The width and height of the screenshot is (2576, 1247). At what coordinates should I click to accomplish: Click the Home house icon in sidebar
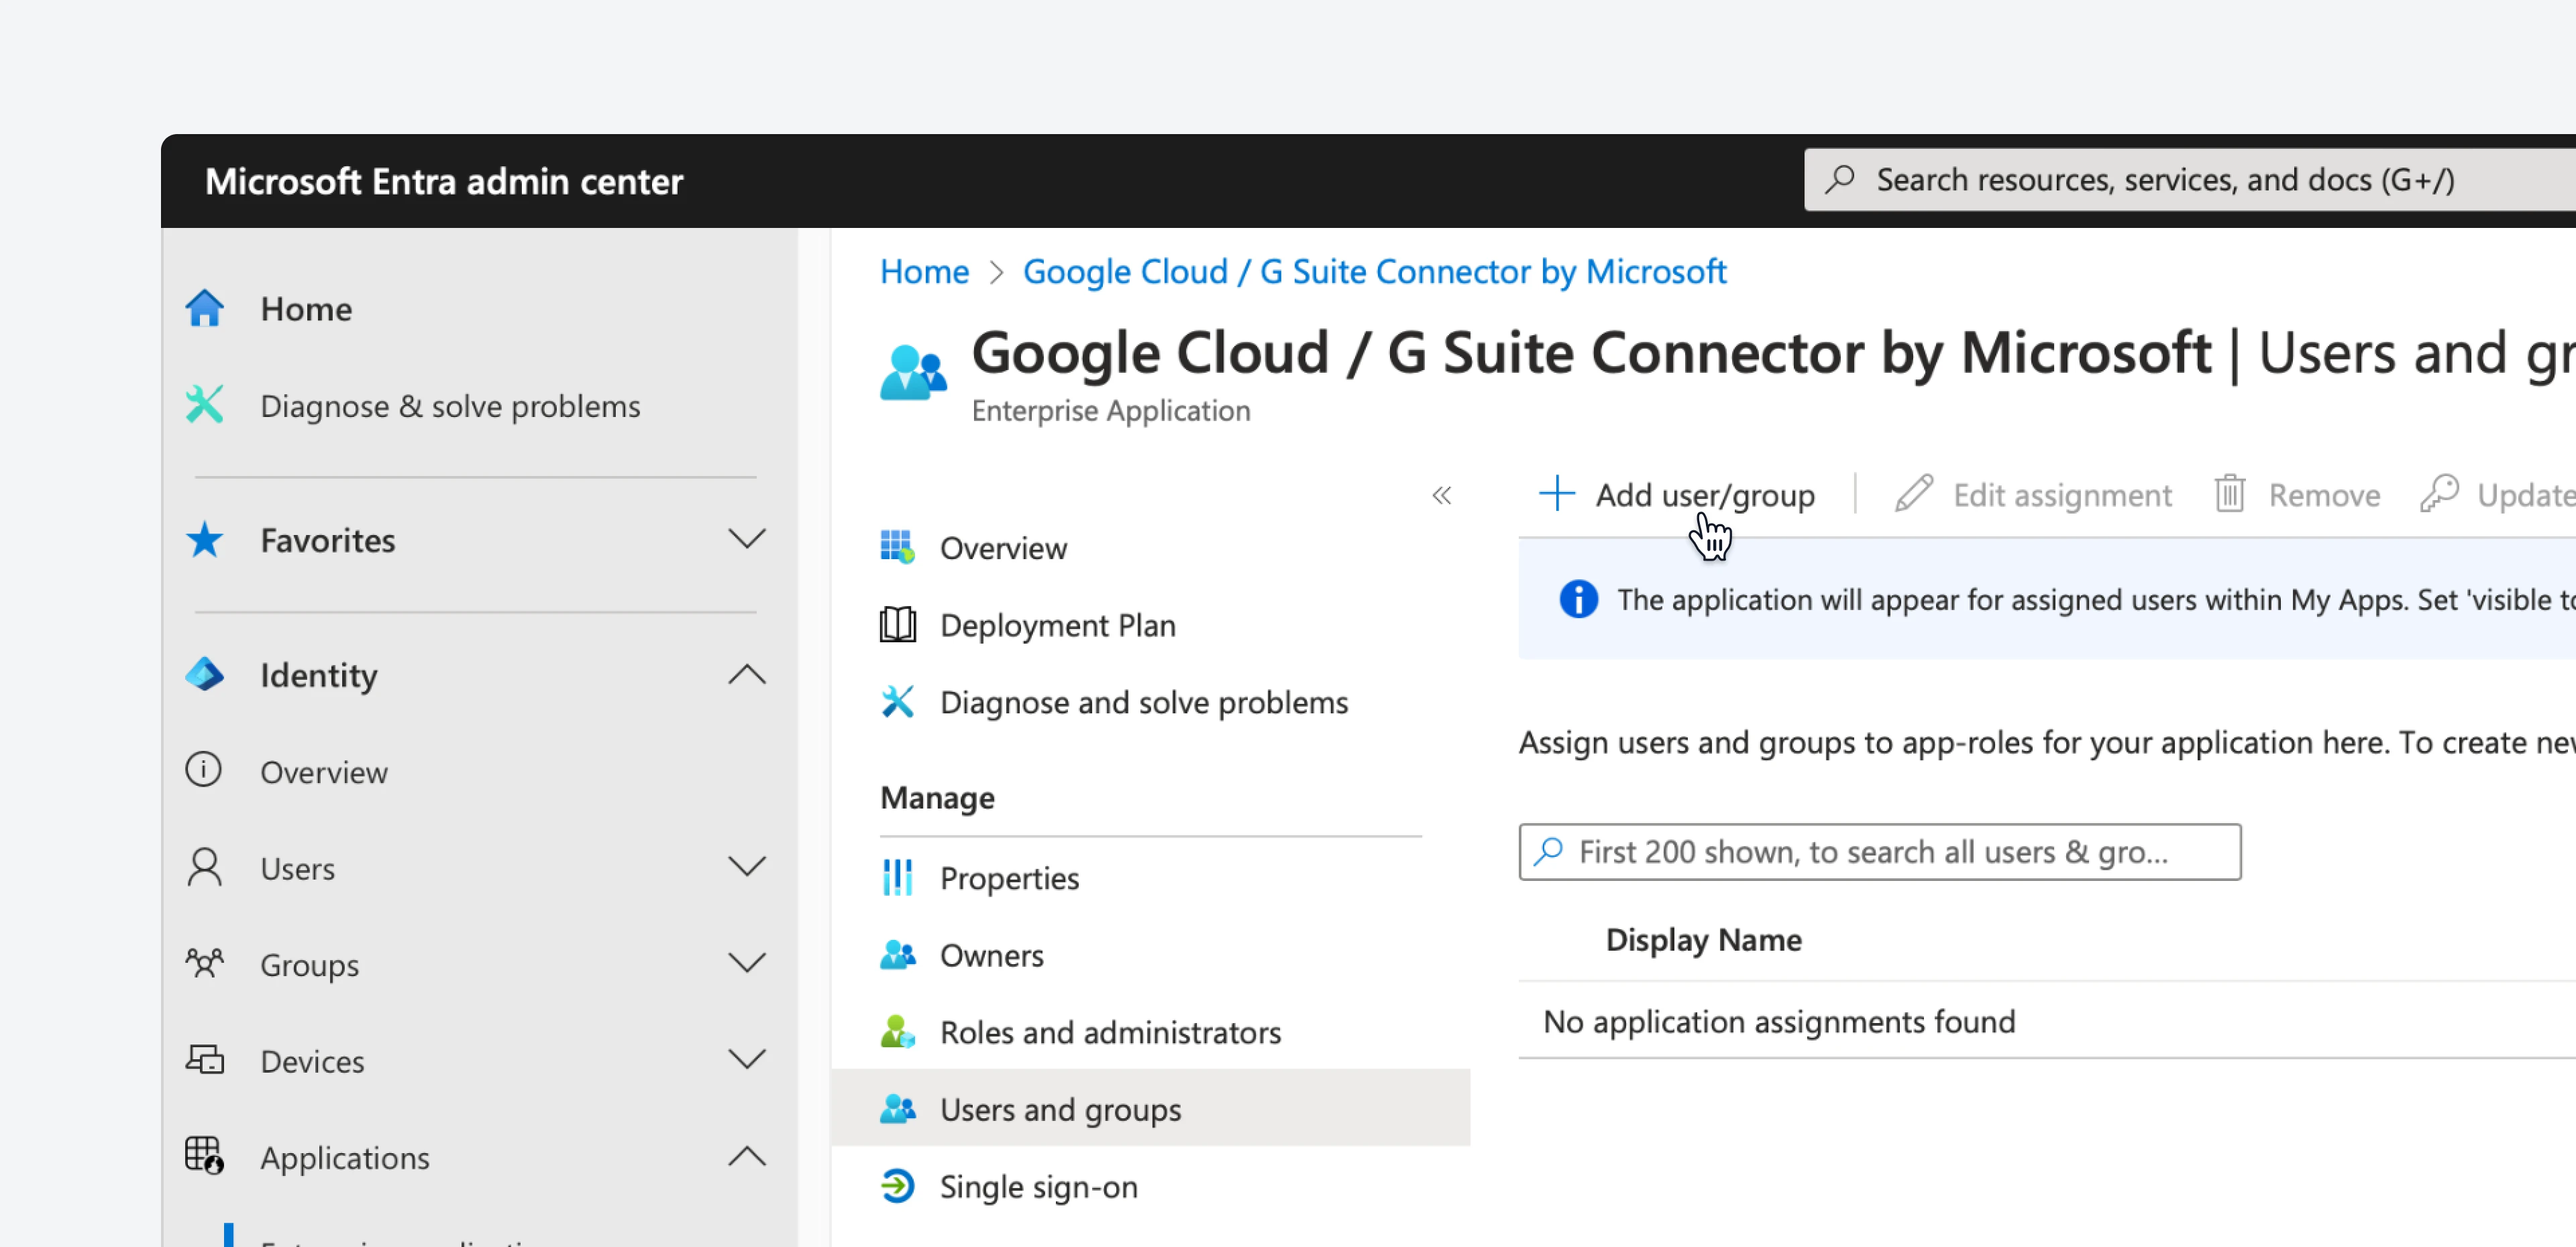click(x=205, y=309)
